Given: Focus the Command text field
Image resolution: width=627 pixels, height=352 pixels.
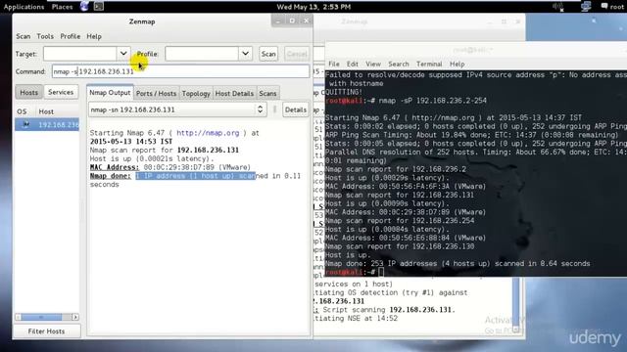Looking at the screenshot, I should [x=180, y=71].
